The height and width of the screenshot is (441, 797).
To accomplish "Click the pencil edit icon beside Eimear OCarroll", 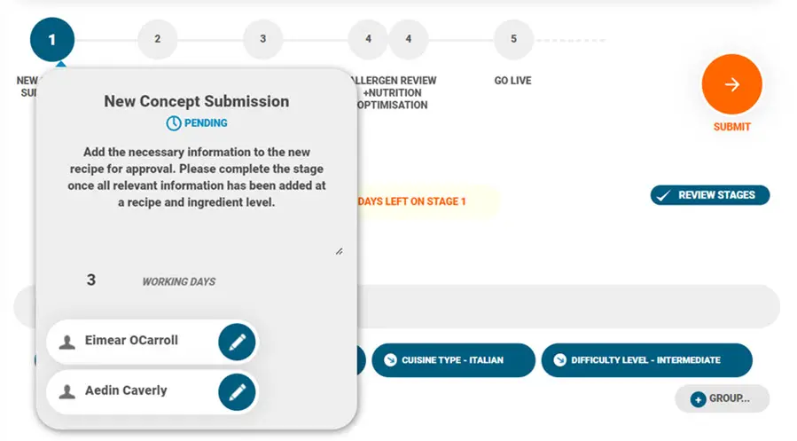I will pos(237,342).
